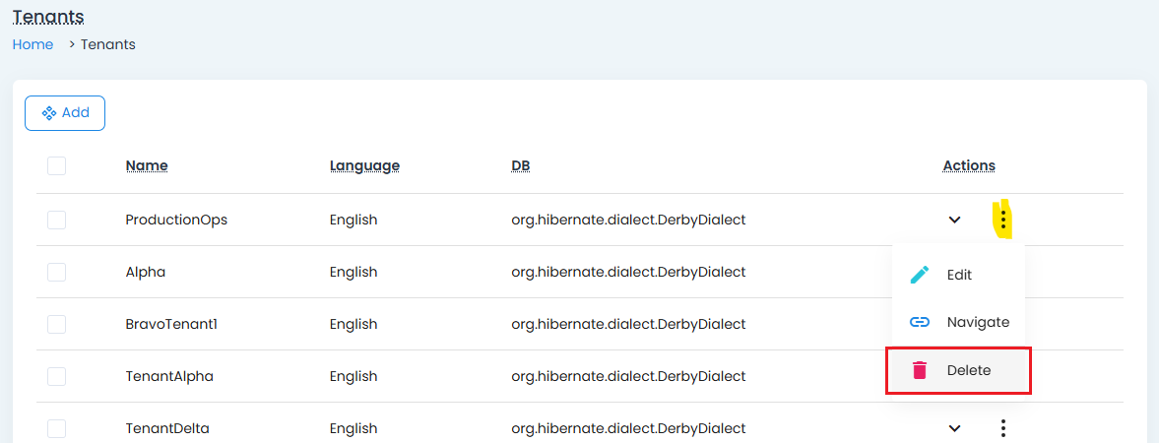Image resolution: width=1159 pixels, height=443 pixels.
Task: Tick the BravoTenant1 row checkbox
Action: point(56,324)
